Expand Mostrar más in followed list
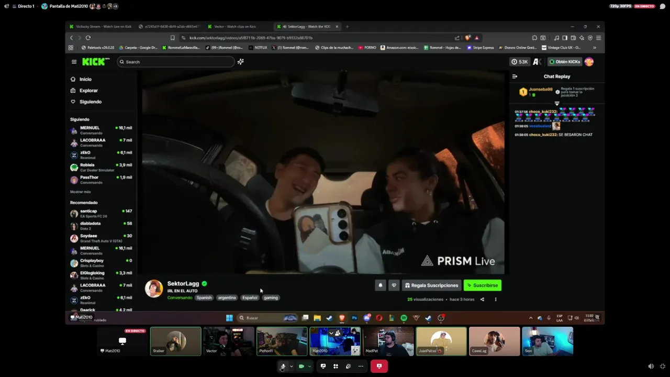The height and width of the screenshot is (377, 670). pos(80,192)
